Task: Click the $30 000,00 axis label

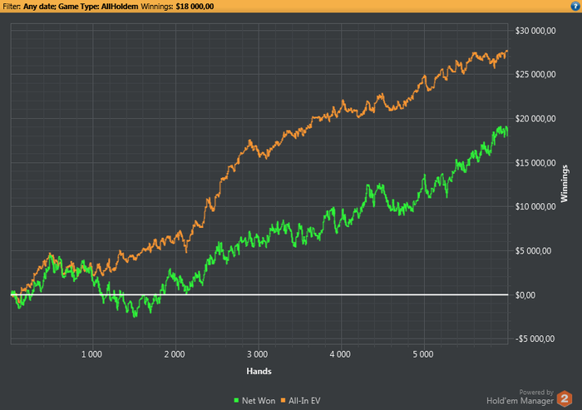Action: point(535,31)
